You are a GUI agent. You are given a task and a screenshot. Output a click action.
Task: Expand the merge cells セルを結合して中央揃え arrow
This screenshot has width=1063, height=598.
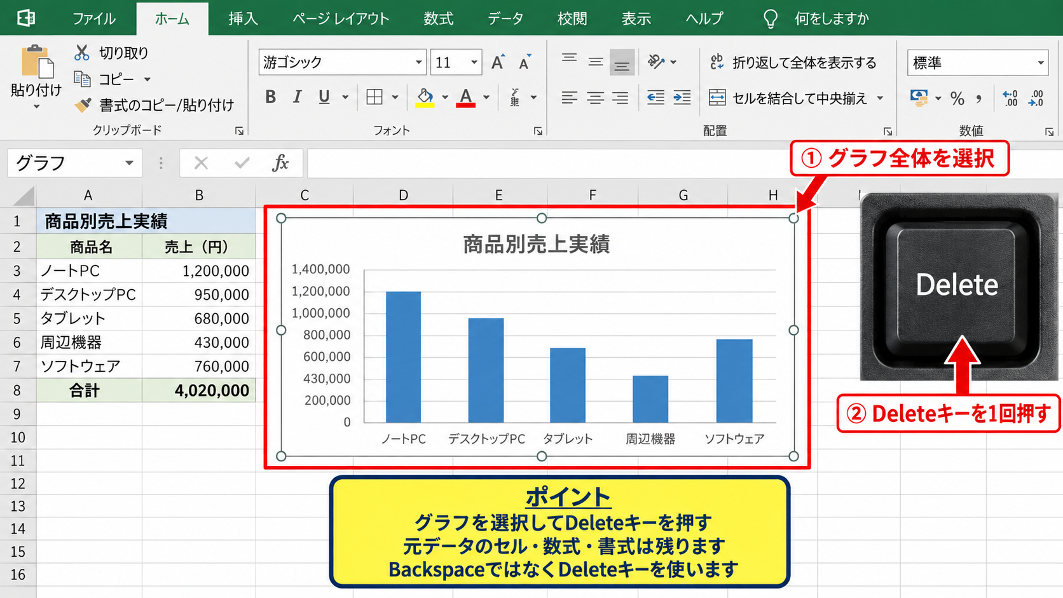click(880, 98)
